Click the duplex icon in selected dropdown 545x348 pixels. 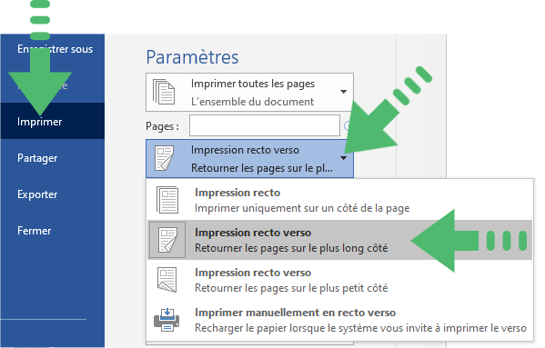164,158
